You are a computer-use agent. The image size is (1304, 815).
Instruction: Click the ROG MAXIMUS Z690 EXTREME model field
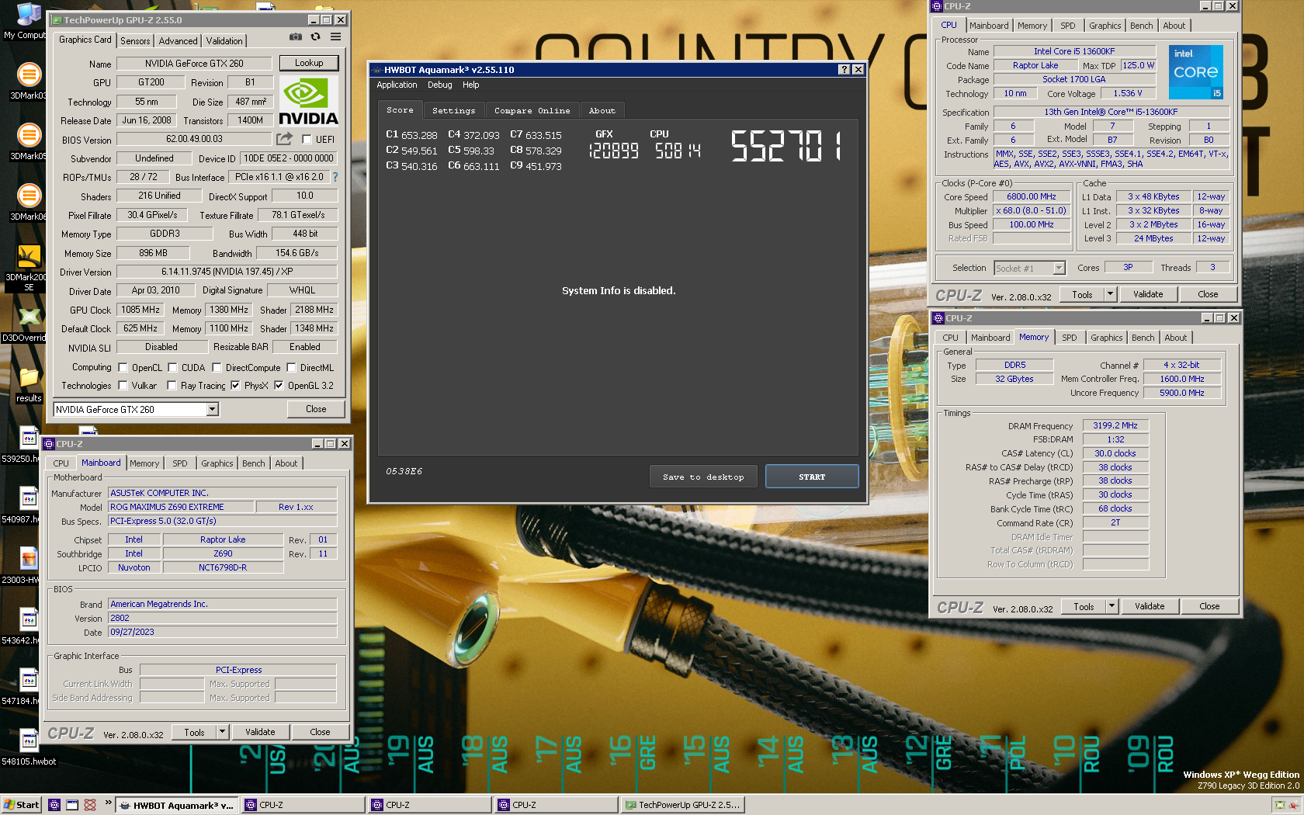coord(182,507)
